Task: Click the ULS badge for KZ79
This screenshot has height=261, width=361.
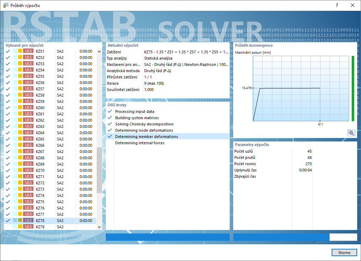Action: click(x=28, y=227)
